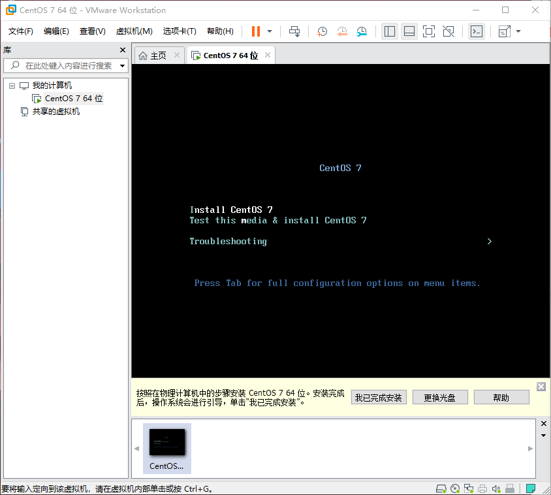Click the Press Tab for full configuration text
Image resolution: width=551 pixels, height=495 pixels.
[x=337, y=283]
